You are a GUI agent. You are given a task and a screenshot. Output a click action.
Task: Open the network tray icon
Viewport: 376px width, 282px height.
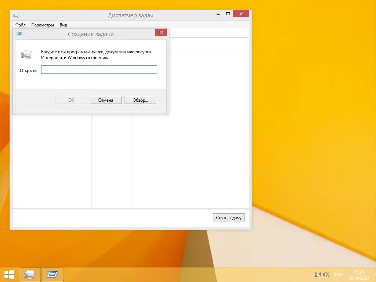[318, 275]
